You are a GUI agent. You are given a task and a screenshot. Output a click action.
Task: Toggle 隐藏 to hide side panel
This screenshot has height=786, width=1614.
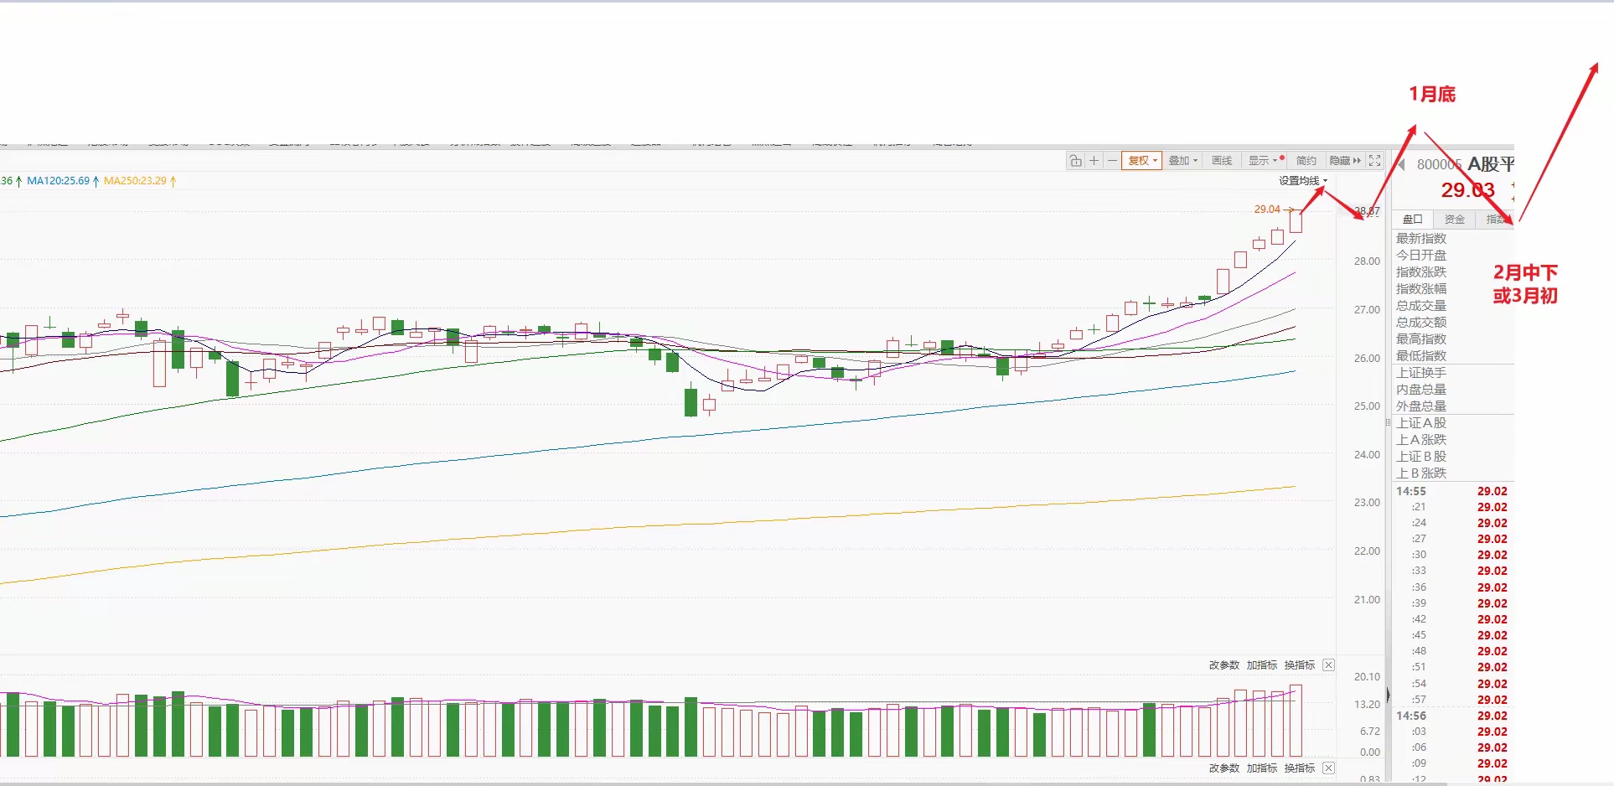click(x=1344, y=161)
